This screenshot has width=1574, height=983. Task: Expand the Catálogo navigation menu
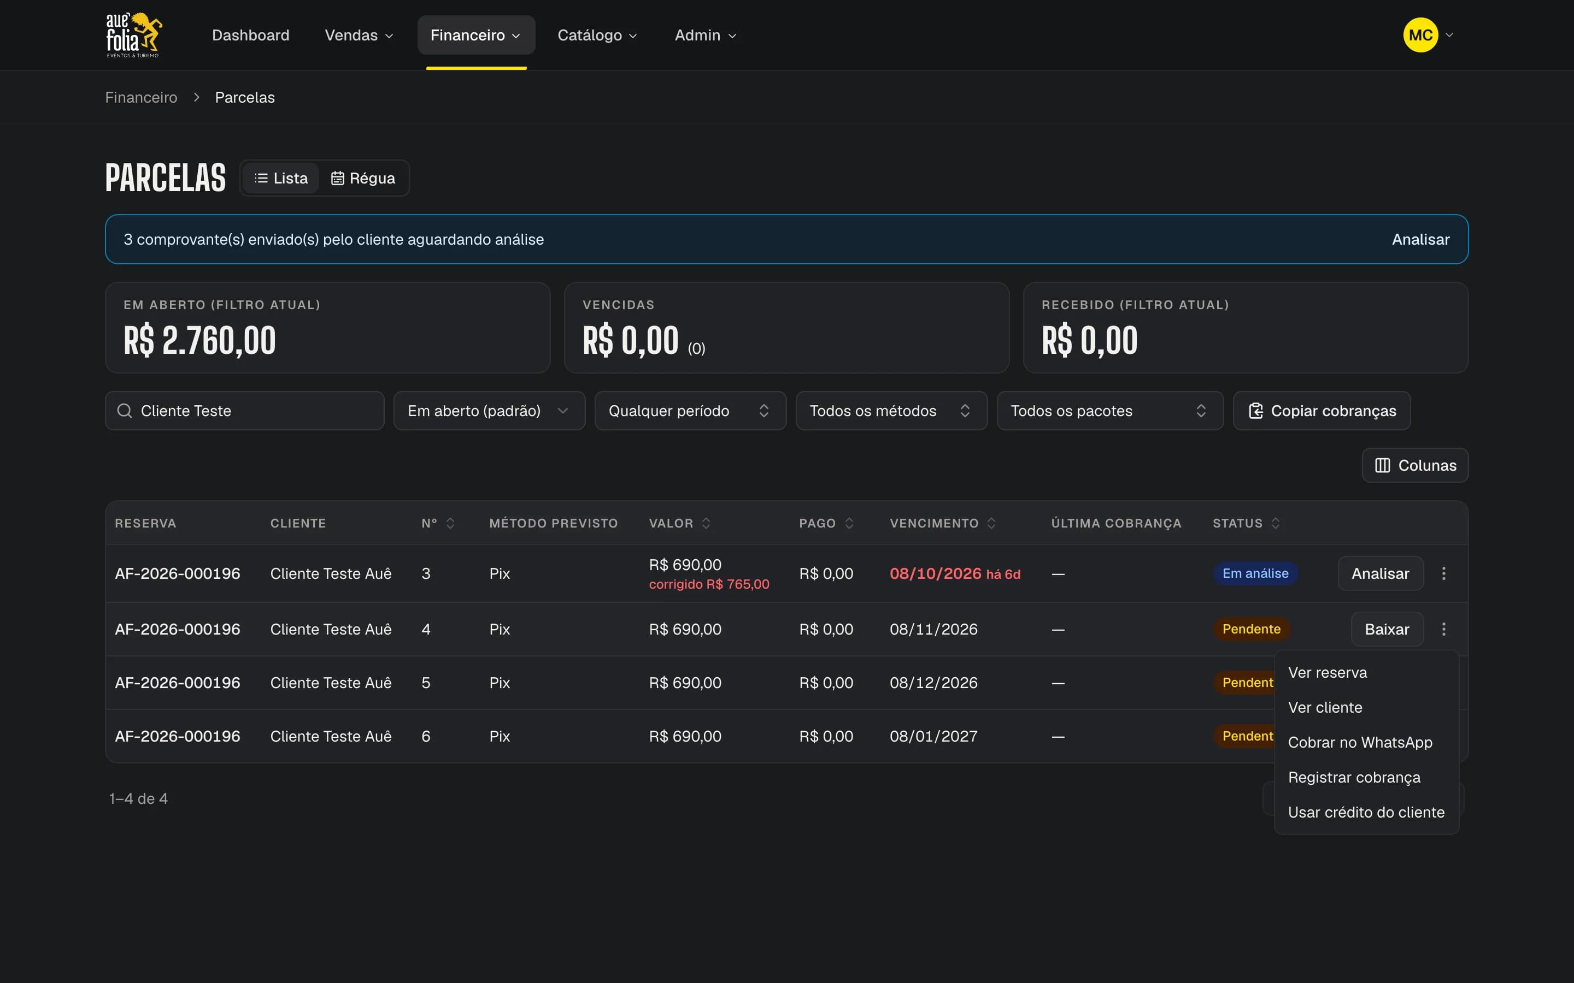pos(597,35)
